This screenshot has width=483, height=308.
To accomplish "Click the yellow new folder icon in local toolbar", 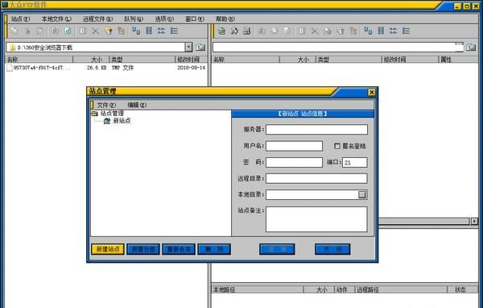I will (109, 31).
